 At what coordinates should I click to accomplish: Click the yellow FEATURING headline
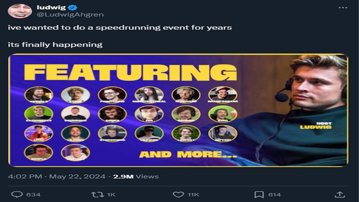click(130, 72)
